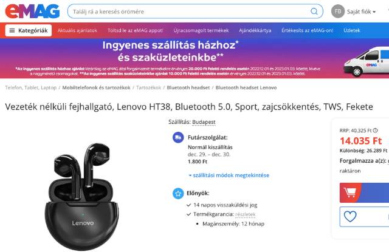Screen dimensions: 389x252
Task: Open the Lenovo earbuds product image
Action: [82, 196]
